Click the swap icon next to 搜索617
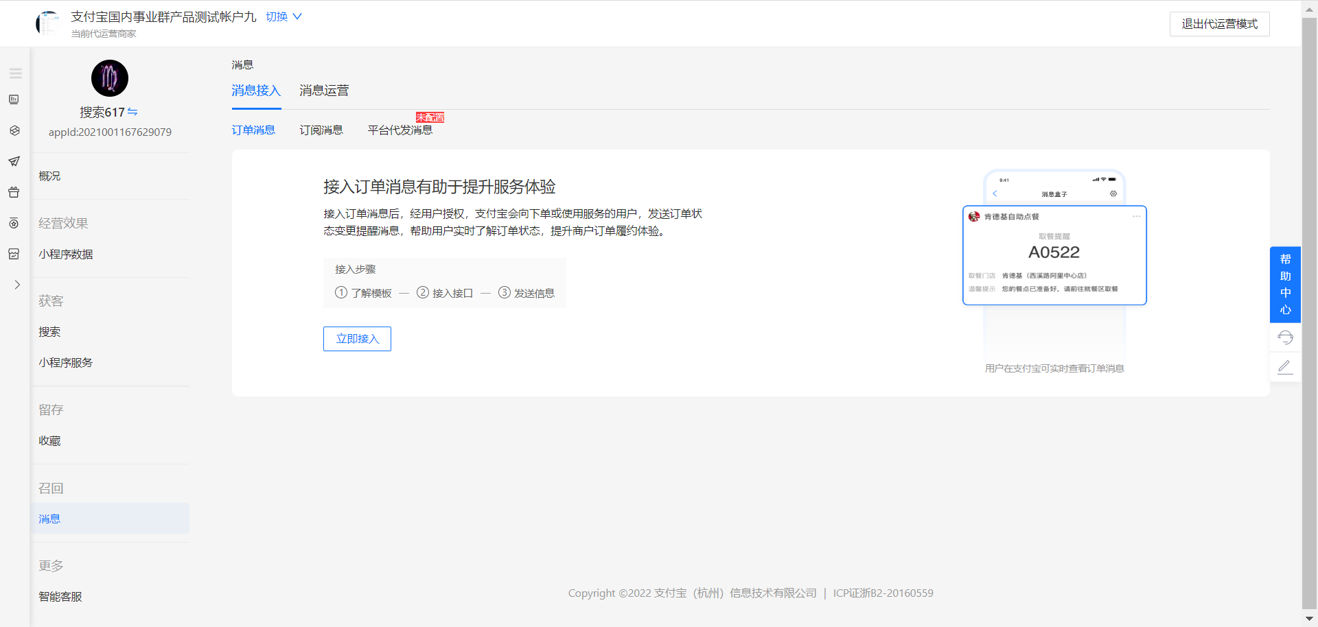1318x627 pixels. (132, 112)
